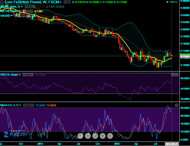Click the MA (10, close) label
190x146 pixels.
pyautogui.click(x=9, y=11)
